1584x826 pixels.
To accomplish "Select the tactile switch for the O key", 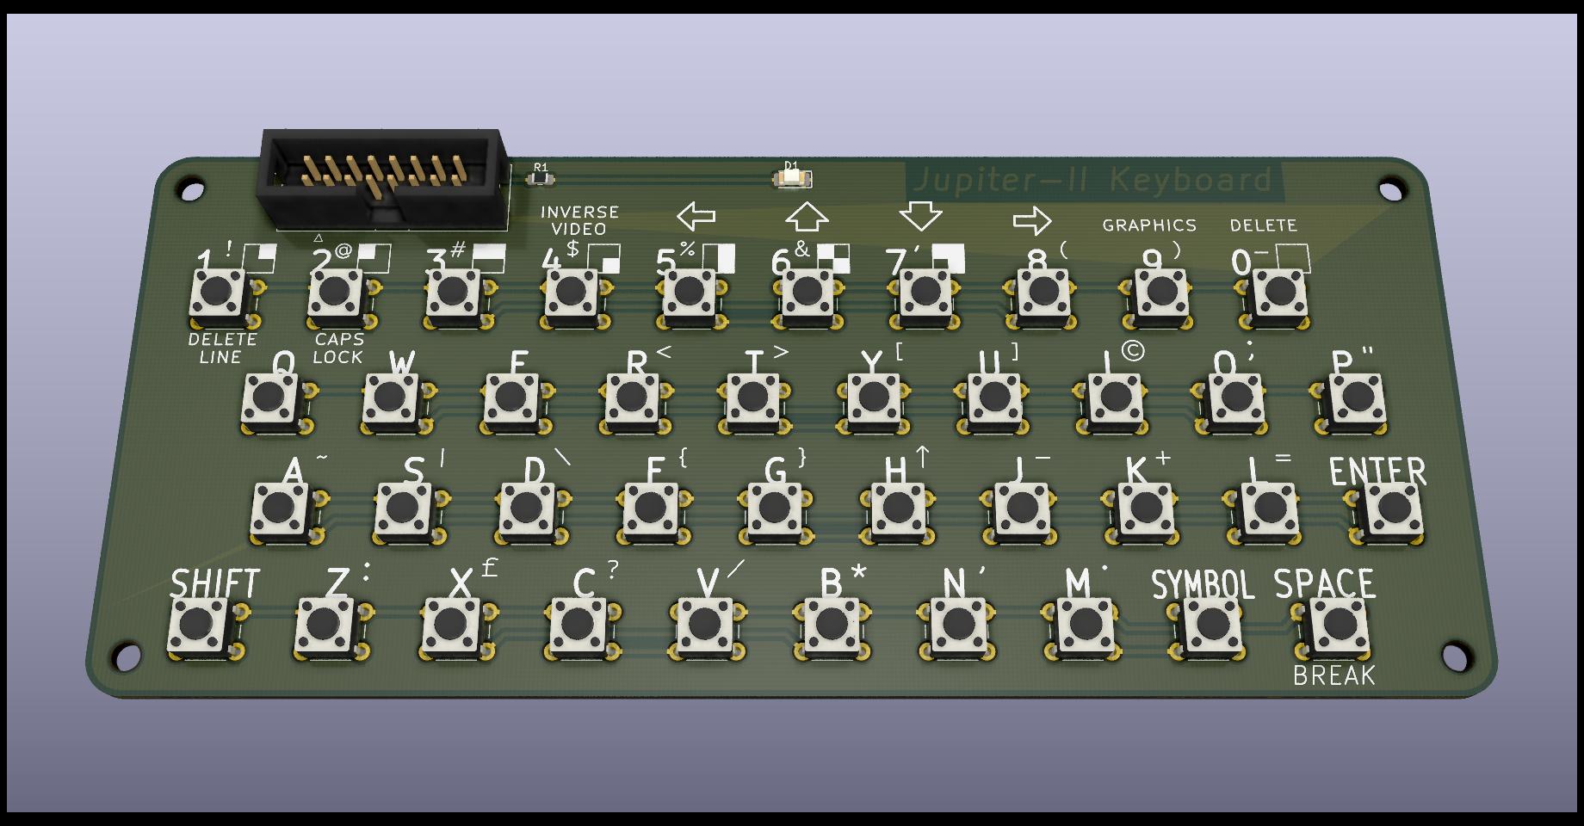I will tap(1236, 402).
